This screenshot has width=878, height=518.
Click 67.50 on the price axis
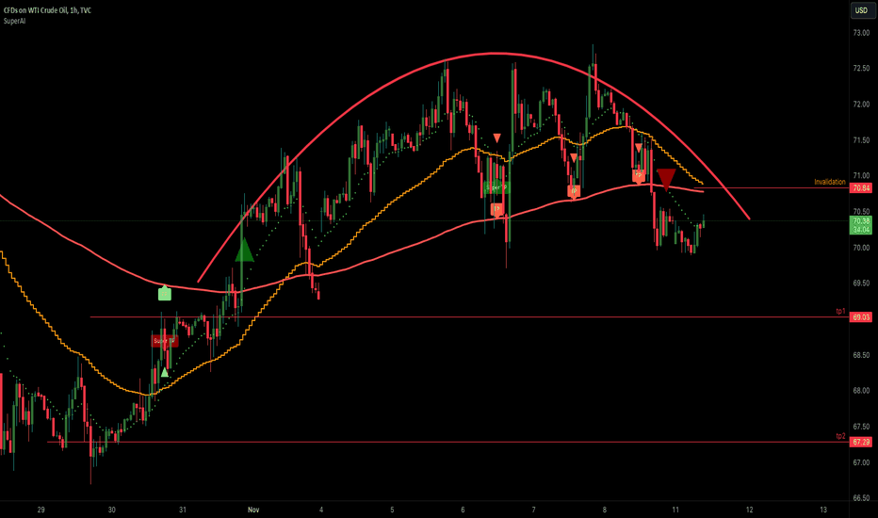coord(861,427)
